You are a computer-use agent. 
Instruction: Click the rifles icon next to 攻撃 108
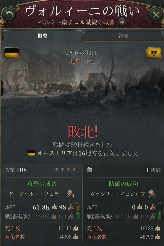point(67,170)
